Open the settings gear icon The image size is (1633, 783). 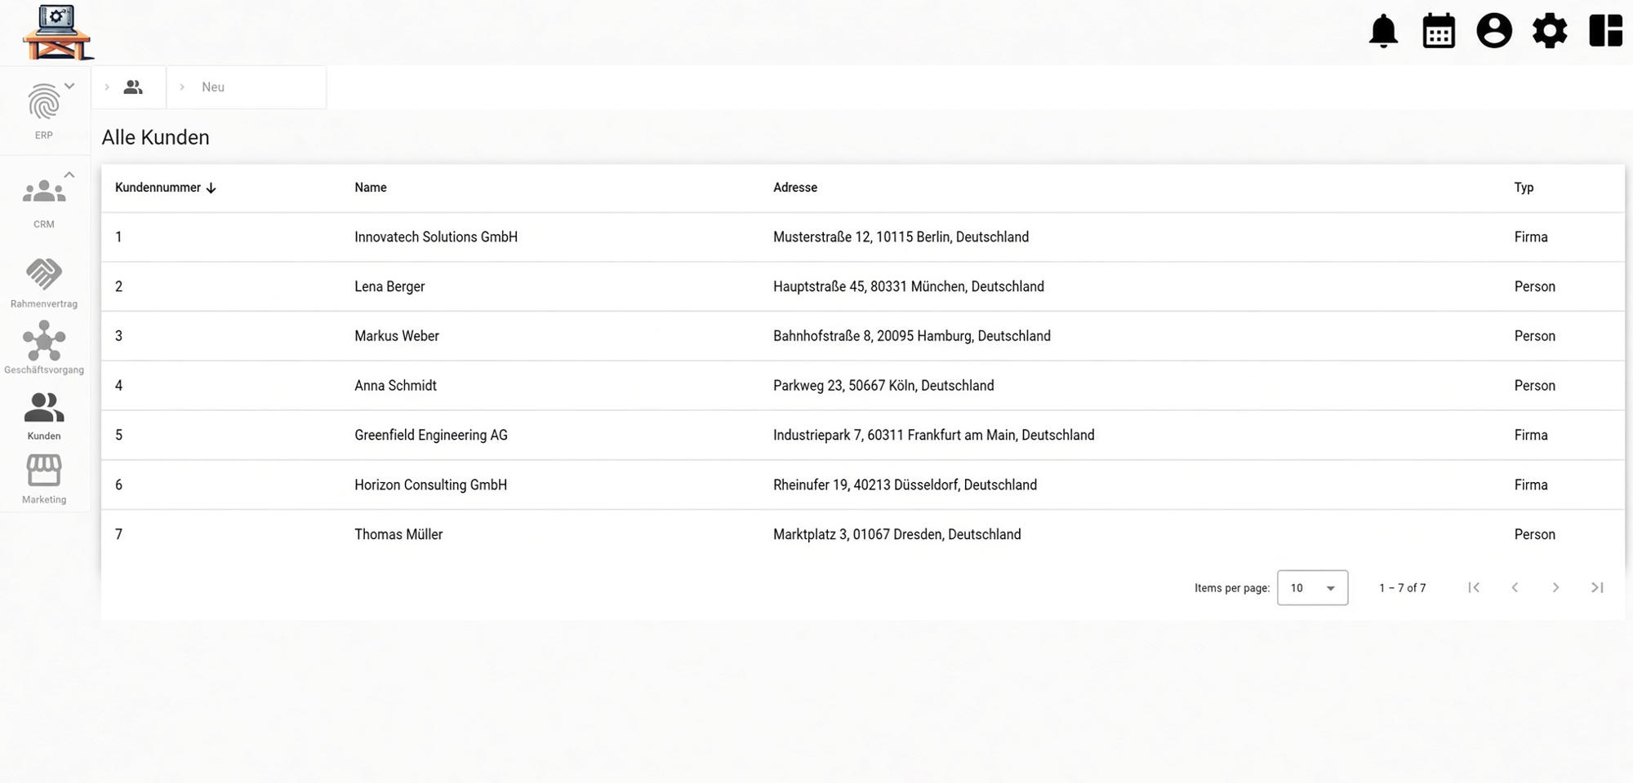click(1550, 31)
